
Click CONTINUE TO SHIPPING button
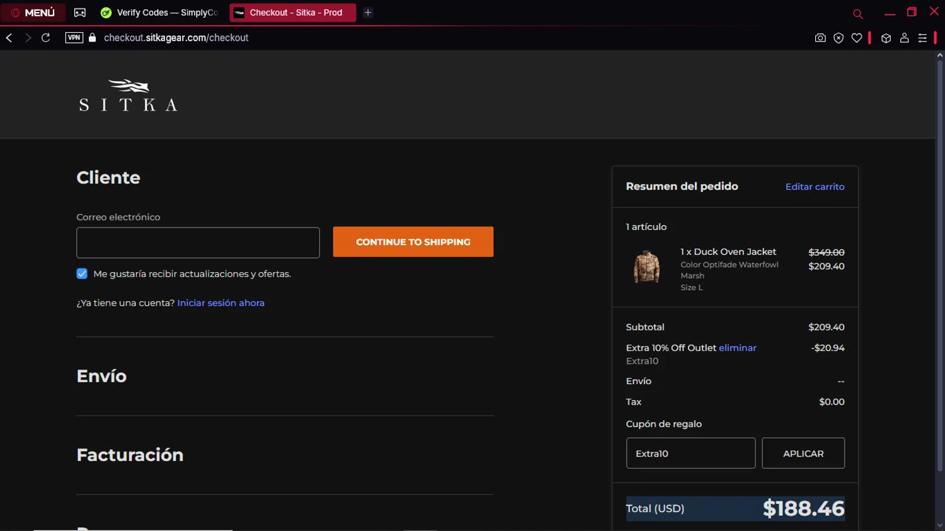(x=413, y=242)
